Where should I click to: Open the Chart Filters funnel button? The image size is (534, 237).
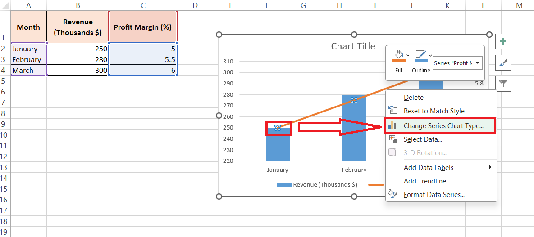tap(502, 84)
